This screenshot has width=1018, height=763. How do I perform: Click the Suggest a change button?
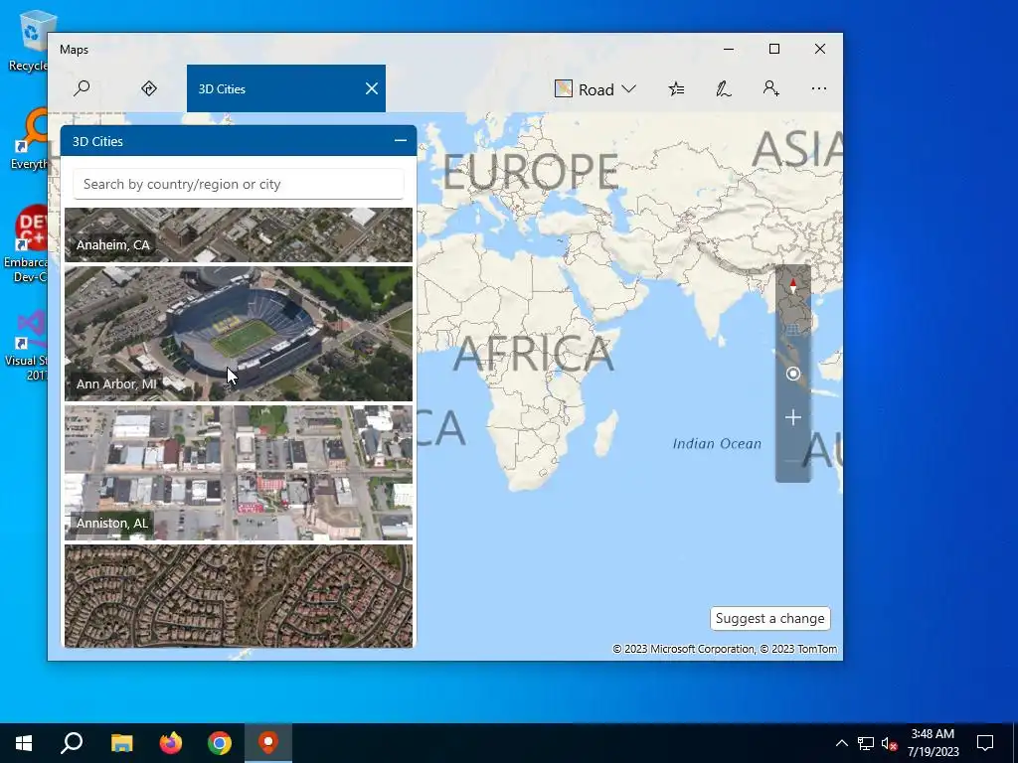[x=770, y=618]
